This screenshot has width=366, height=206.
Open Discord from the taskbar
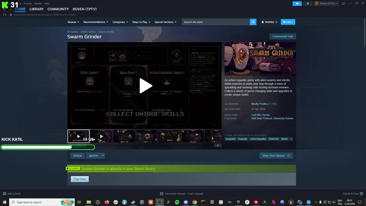[x=186, y=202]
